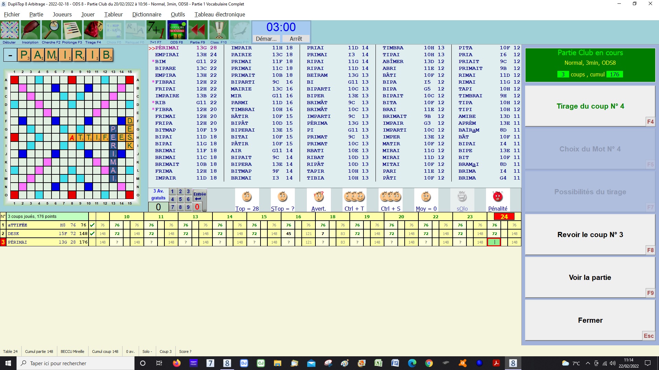This screenshot has height=370, width=659.
Task: Click the Débuter game board icon
Action: point(10,30)
